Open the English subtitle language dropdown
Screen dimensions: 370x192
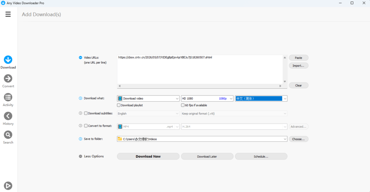tap(148, 114)
